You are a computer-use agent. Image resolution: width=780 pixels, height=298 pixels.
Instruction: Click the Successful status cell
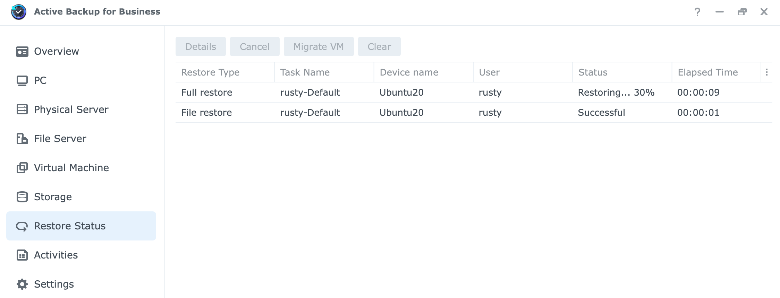click(x=601, y=113)
